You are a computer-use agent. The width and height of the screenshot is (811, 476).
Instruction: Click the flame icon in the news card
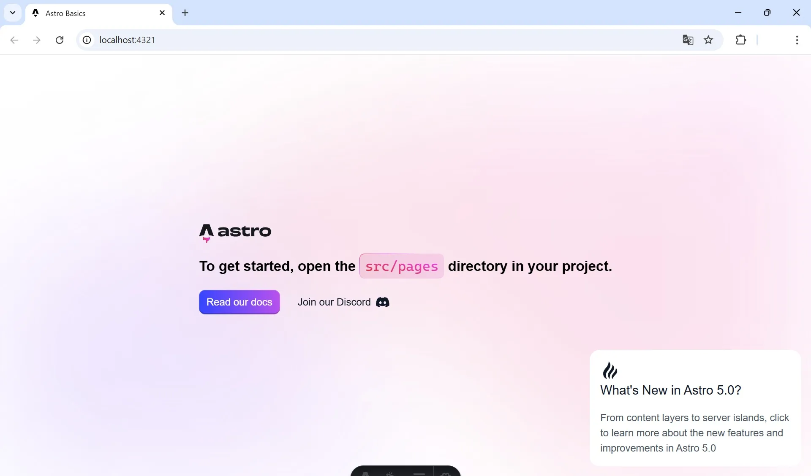[x=610, y=370]
